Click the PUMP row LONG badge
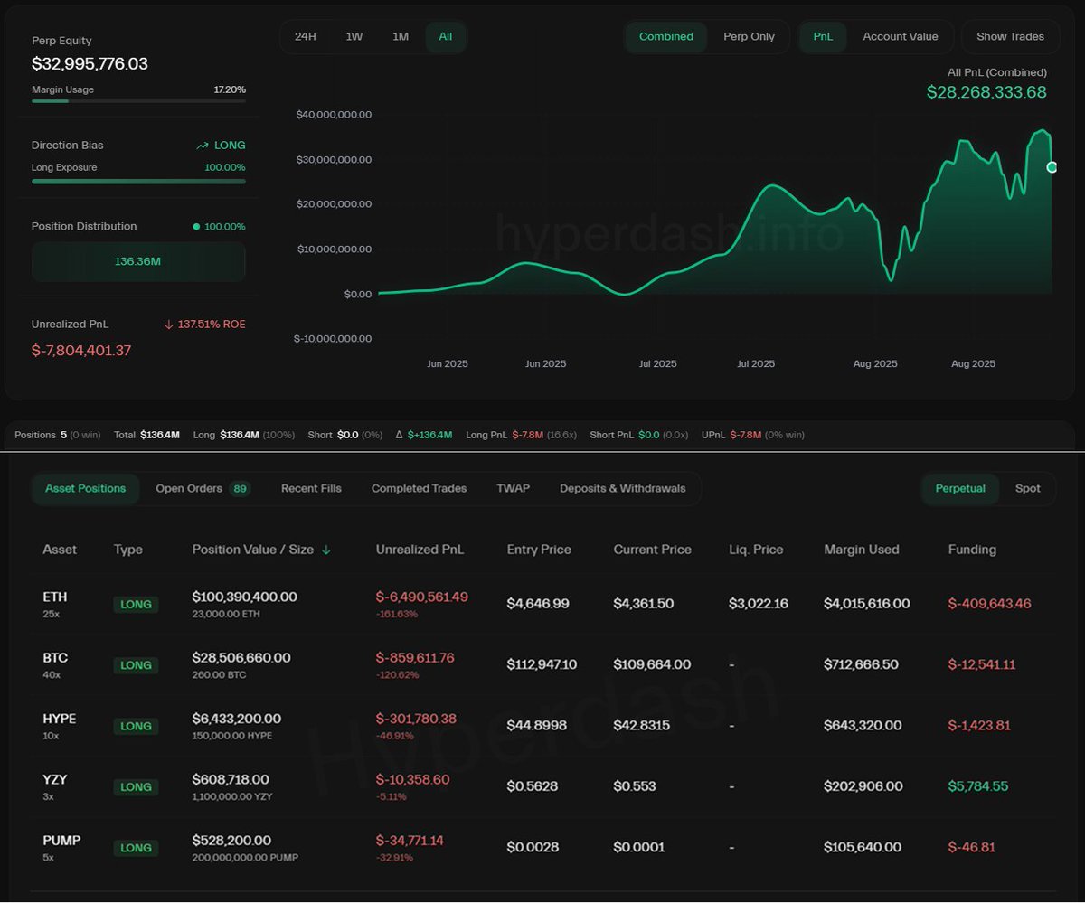The image size is (1085, 903). 136,848
